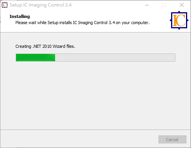Image resolution: width=191 pixels, height=148 pixels.
Task: Click the empty footer area beside Cancel
Action: 79,139
